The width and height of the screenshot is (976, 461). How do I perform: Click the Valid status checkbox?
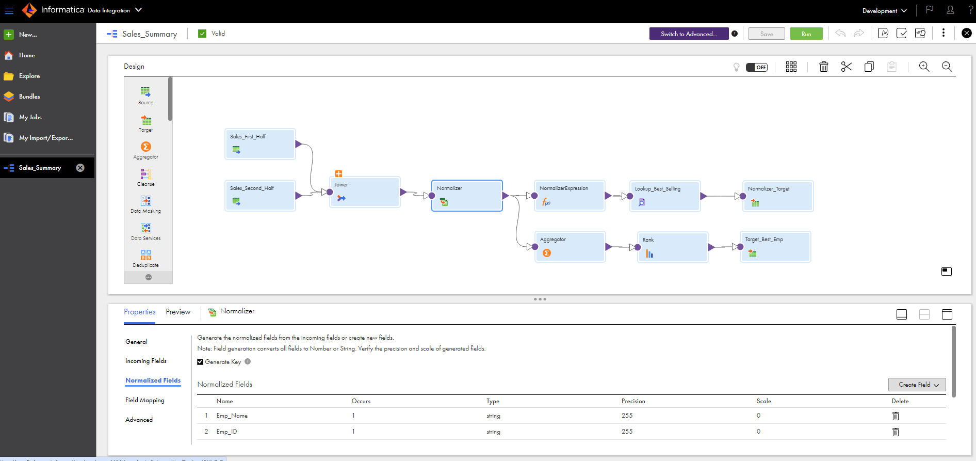coord(202,34)
